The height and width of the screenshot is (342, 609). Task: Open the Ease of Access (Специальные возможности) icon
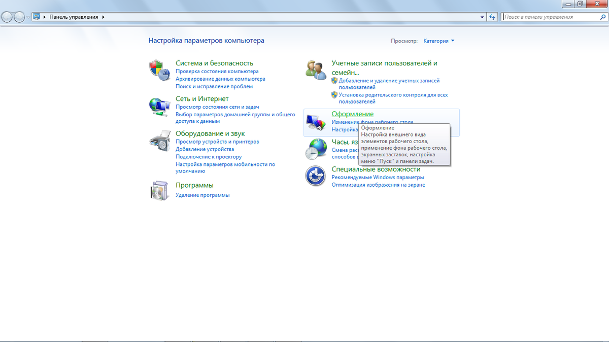point(316,176)
